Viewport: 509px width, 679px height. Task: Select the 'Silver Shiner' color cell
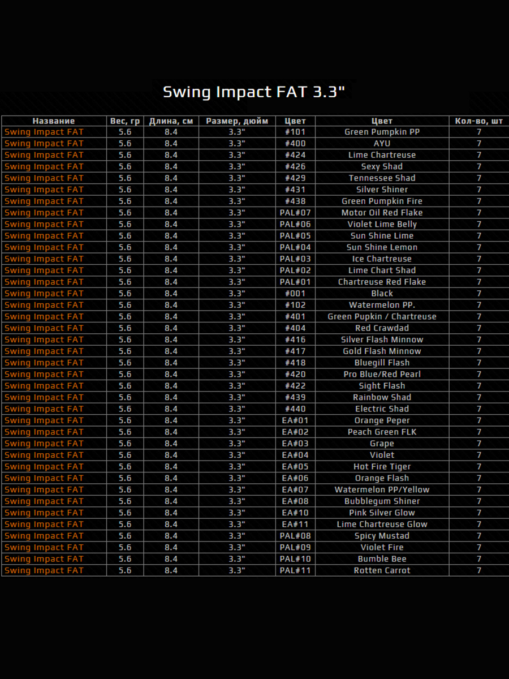pyautogui.click(x=382, y=190)
